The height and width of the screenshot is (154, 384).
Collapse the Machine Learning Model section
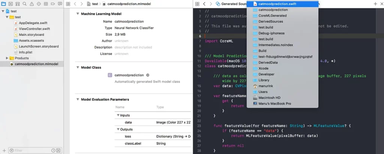[x=78, y=14]
